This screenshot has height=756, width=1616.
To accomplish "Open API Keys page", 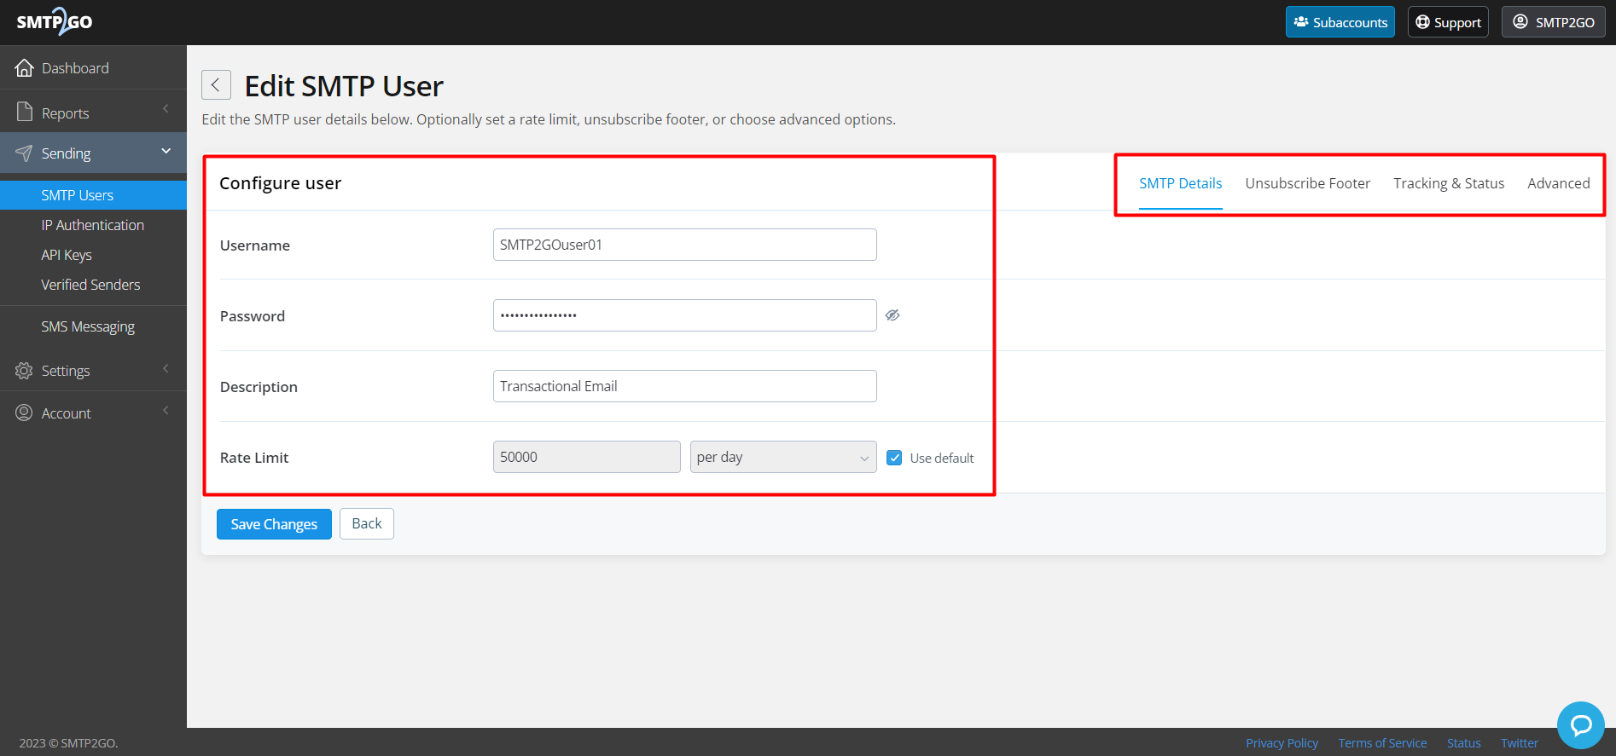I will (x=67, y=255).
